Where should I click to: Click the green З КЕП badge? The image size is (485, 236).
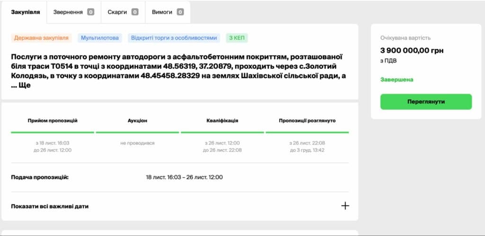point(237,38)
